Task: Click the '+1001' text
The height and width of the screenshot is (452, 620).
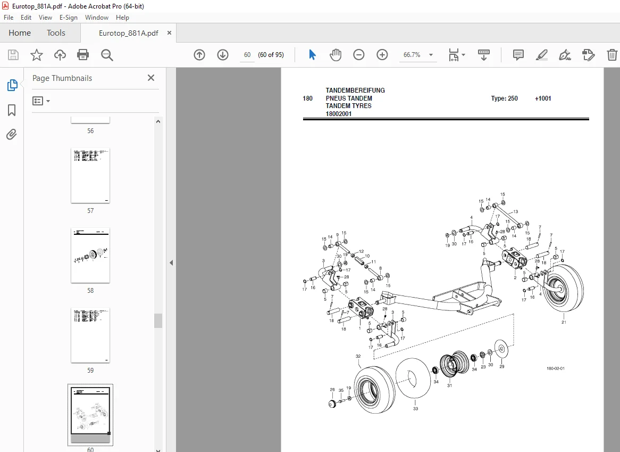Action: 542,98
